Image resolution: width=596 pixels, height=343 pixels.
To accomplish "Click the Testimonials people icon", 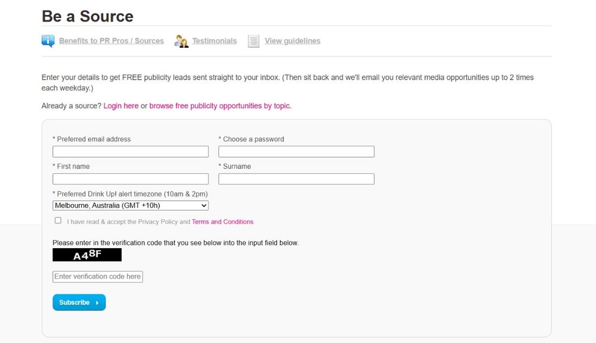I will tap(182, 41).
